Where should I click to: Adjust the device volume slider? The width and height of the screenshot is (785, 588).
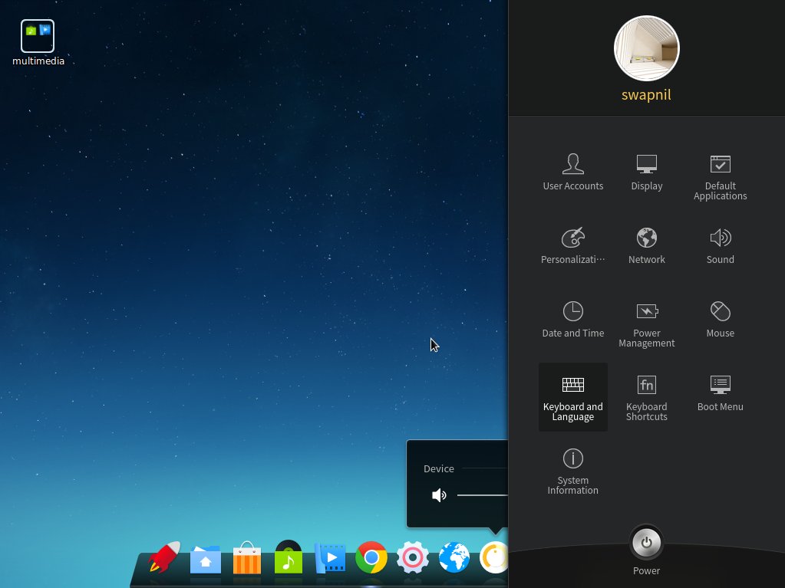[483, 495]
